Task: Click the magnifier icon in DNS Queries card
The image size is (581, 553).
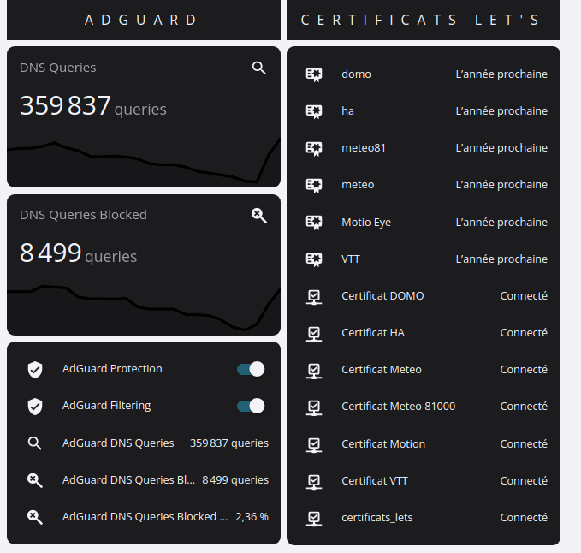Action: point(258,68)
